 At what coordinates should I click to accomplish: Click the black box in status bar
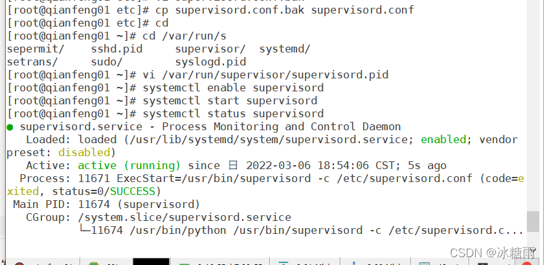click(151, 262)
